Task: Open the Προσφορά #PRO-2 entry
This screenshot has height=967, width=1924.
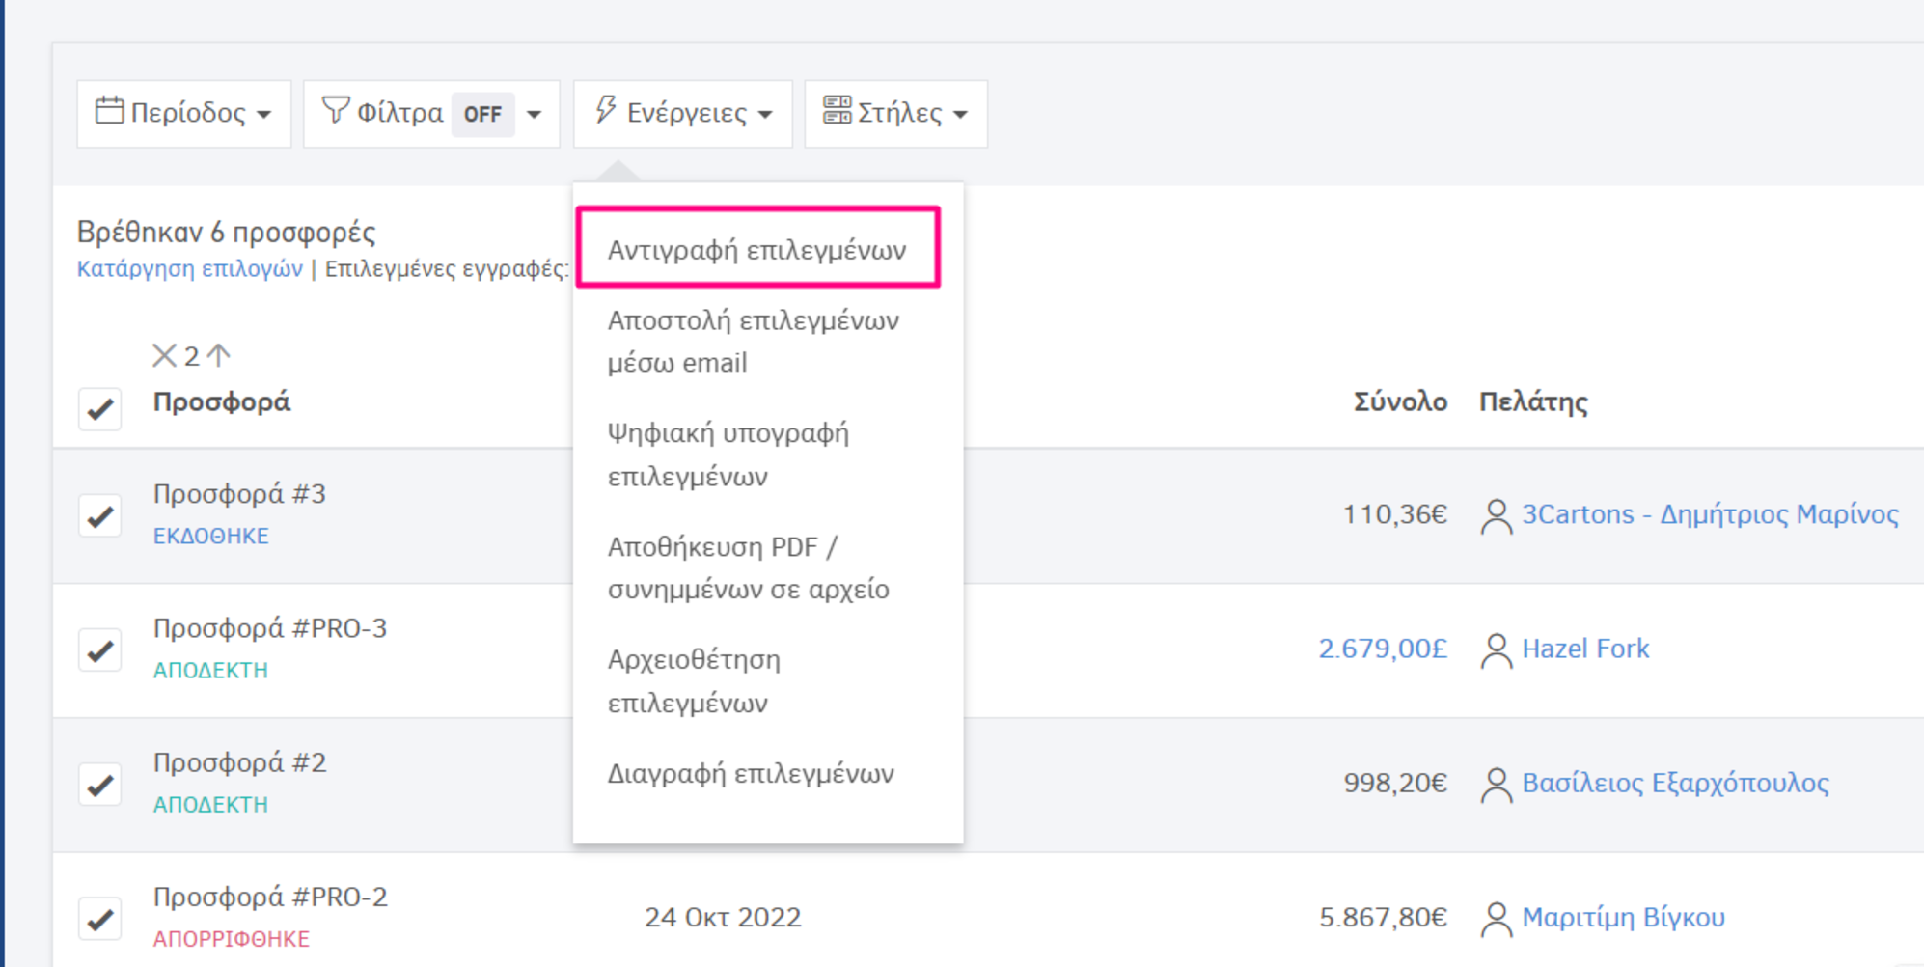Action: click(270, 897)
